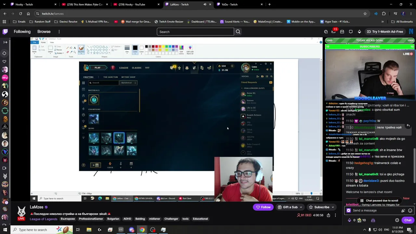Click the Challenger stream tag
The width and height of the screenshot is (416, 234).
click(x=171, y=219)
